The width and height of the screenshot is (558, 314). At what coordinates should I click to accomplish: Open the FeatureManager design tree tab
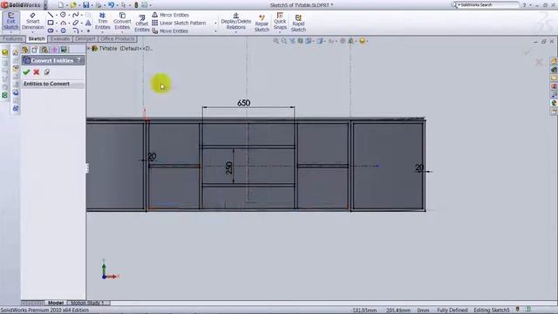25,50
